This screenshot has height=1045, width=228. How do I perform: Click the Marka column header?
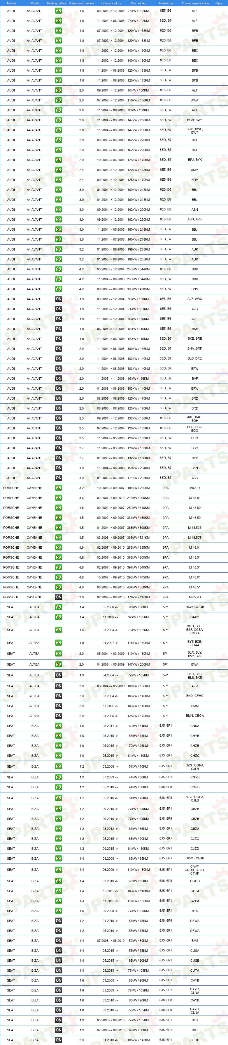coord(11,3)
